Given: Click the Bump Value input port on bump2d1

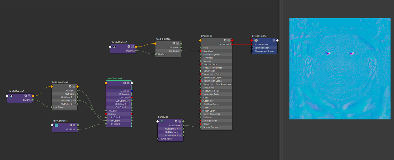Looking at the screenshot, I should pos(158,139).
